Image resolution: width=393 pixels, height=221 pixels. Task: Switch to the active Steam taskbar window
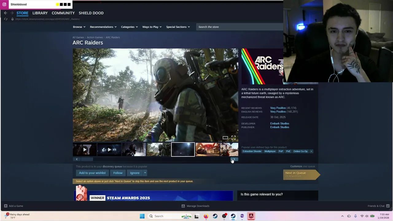point(233,216)
